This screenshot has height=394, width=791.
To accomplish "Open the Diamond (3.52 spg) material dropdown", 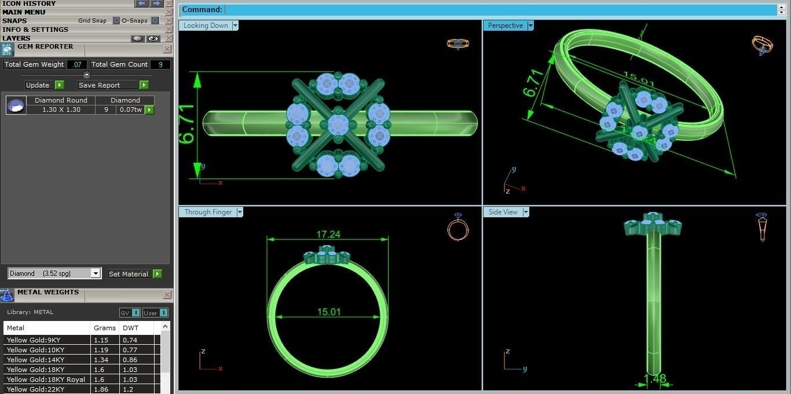I will (x=96, y=273).
